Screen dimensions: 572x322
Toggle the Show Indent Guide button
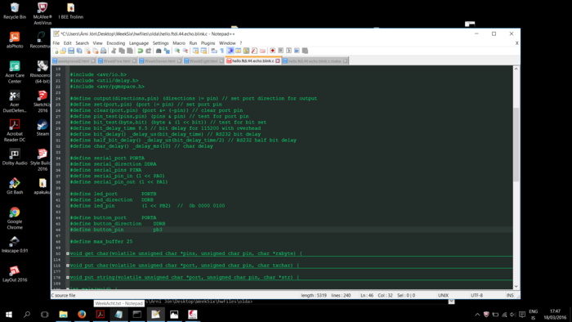coord(230,51)
